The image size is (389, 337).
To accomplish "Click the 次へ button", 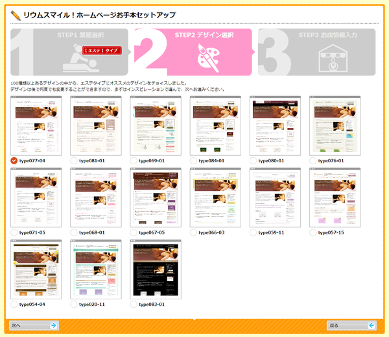I will click(x=34, y=325).
